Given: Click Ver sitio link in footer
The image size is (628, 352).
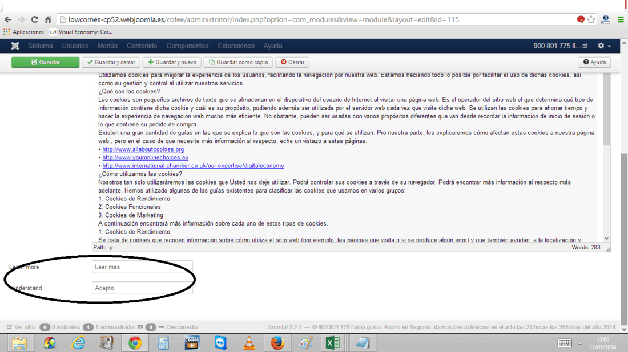Looking at the screenshot, I should point(21,328).
